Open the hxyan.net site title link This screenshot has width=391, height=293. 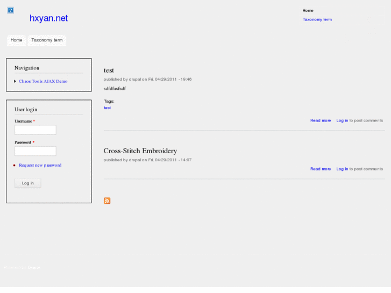[48, 18]
